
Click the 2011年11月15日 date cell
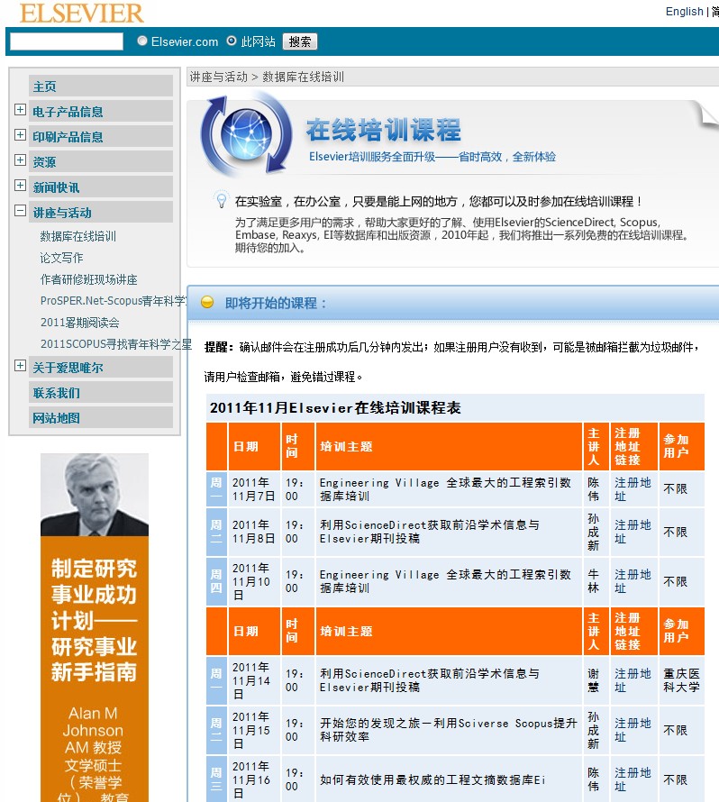click(254, 730)
